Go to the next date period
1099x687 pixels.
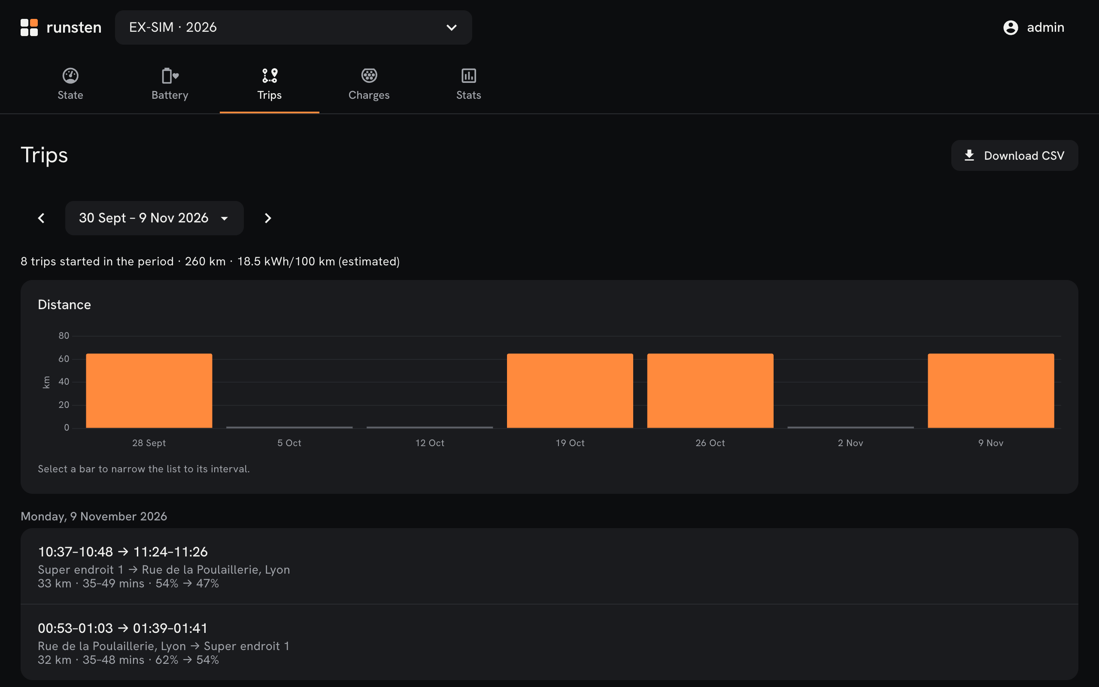point(268,218)
